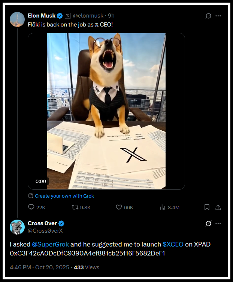
Task: Play the Shiba Inu CEO video
Action: click(106, 111)
